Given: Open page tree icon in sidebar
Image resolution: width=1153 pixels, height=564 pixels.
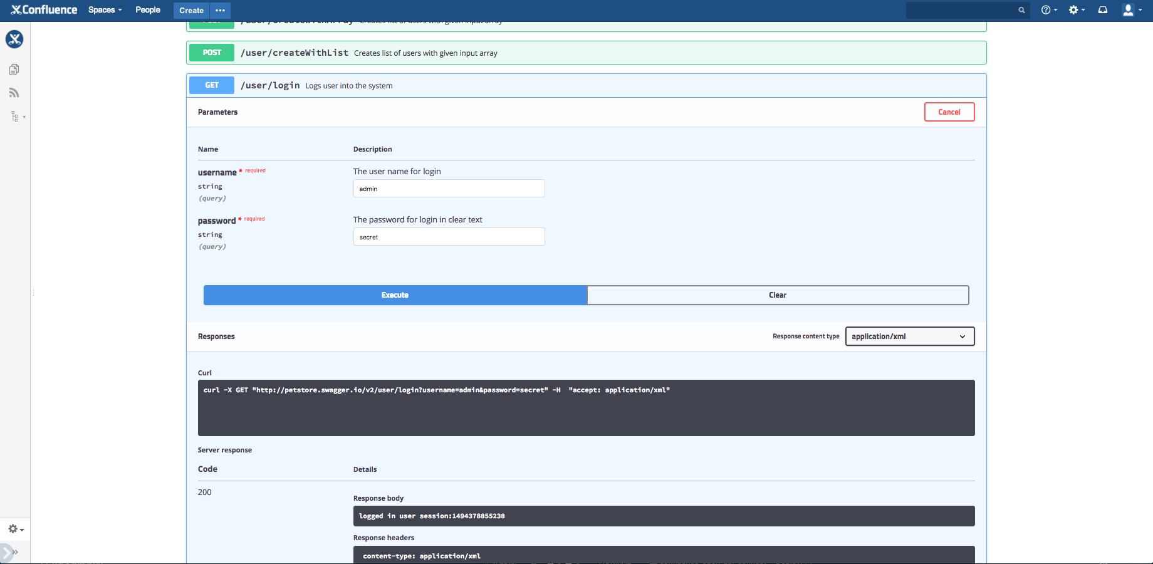Looking at the screenshot, I should tap(16, 117).
